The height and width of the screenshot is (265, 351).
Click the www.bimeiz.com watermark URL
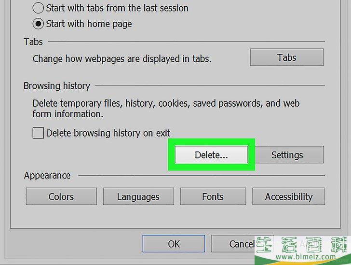click(306, 256)
